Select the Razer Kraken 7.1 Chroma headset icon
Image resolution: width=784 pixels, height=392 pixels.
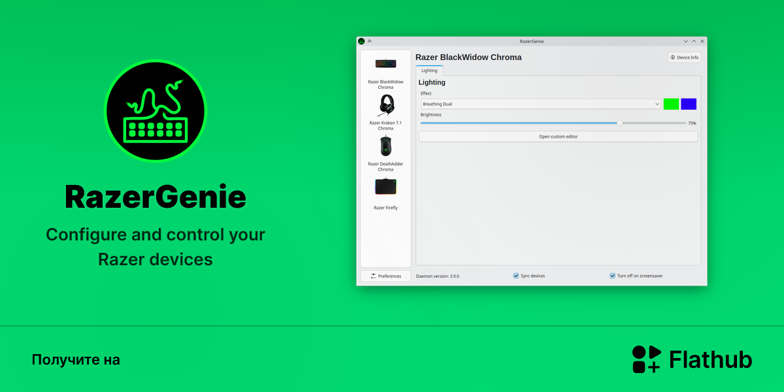[385, 105]
